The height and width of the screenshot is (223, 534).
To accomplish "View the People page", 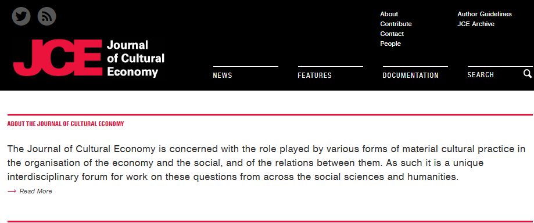I will [x=390, y=44].
